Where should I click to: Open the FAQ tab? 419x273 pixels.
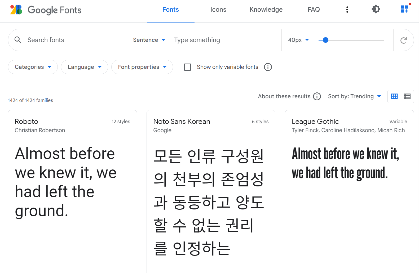[x=314, y=10]
